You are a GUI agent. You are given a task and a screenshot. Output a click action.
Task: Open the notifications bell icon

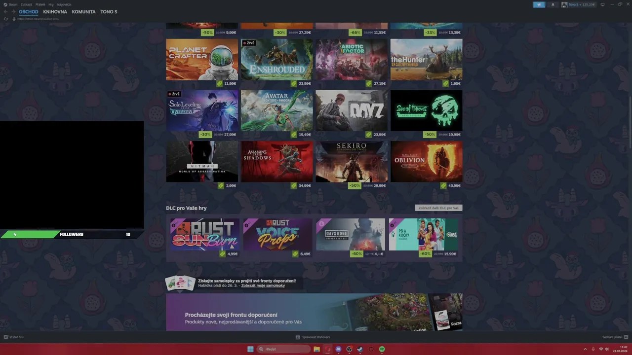point(553,4)
